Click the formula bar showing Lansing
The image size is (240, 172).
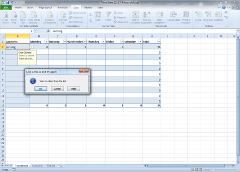click(x=144, y=31)
